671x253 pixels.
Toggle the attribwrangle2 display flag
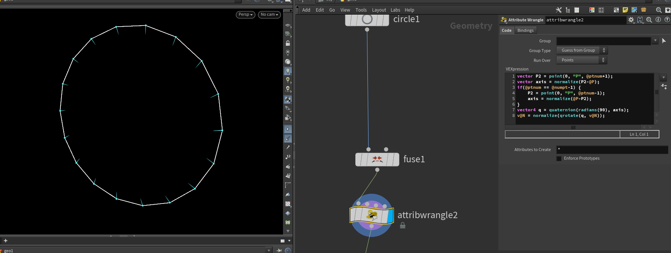[x=390, y=216]
